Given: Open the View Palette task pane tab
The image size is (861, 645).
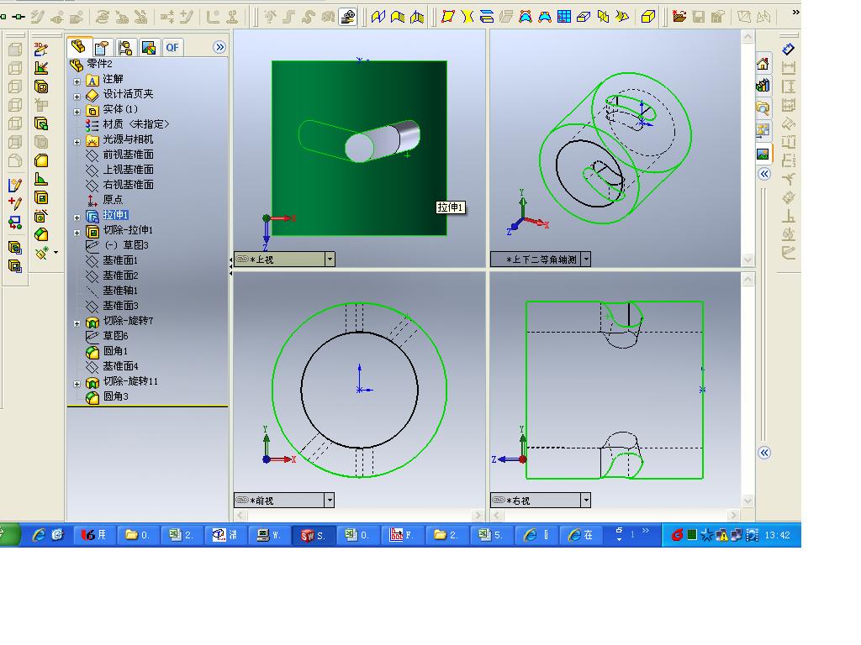Looking at the screenshot, I should [763, 130].
